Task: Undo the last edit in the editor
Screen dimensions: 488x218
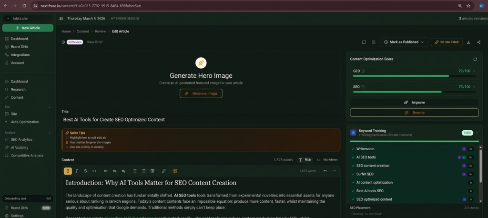Action: pyautogui.click(x=325, y=171)
